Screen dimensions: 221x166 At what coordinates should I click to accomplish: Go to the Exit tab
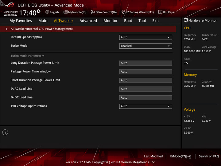155,21
